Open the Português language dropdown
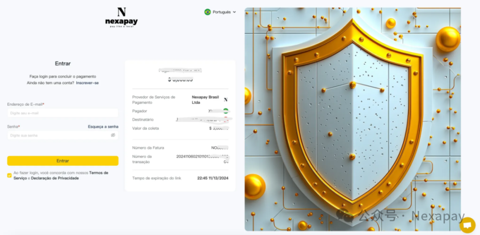Image resolution: width=480 pixels, height=235 pixels. click(x=220, y=12)
